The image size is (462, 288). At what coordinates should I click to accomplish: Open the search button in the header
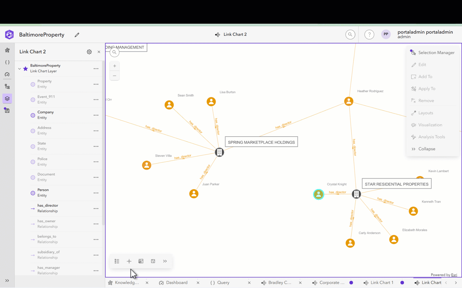[350, 34]
